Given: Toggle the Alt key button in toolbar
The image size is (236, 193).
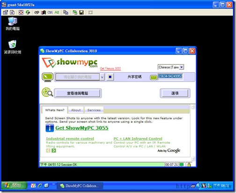Looking at the screenshot, I should tap(57, 12).
